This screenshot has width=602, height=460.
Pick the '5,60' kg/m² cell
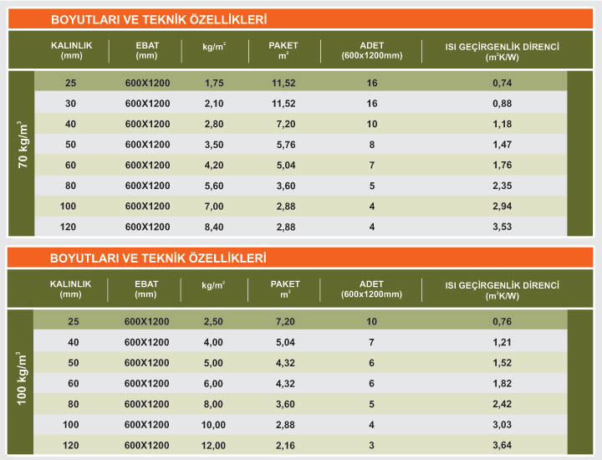point(214,186)
